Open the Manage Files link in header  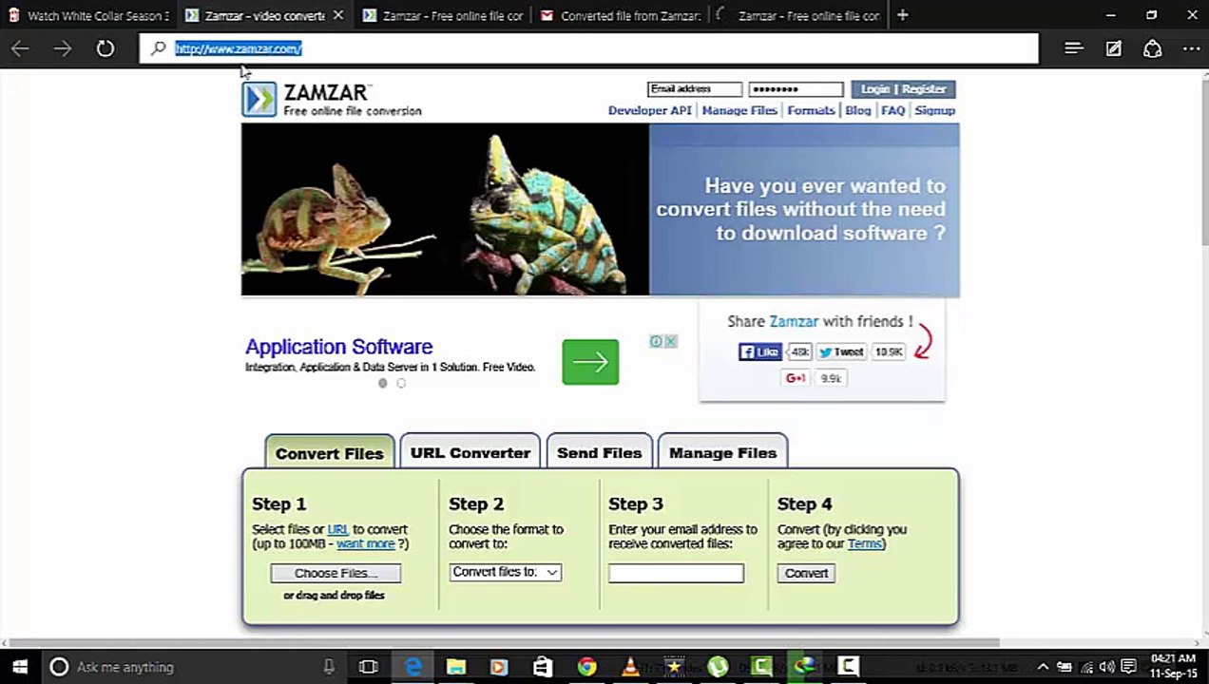739,110
